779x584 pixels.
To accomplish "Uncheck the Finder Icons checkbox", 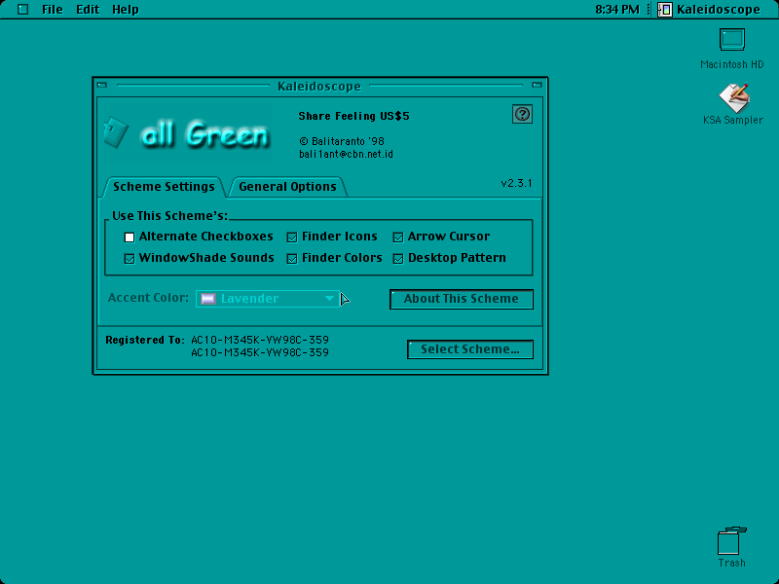I will 292,237.
